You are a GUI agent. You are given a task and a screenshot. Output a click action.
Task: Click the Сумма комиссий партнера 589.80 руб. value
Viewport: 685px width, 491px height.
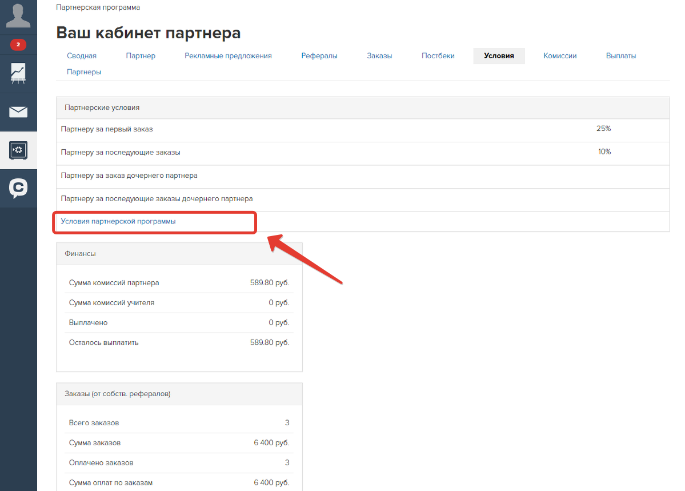pos(270,283)
